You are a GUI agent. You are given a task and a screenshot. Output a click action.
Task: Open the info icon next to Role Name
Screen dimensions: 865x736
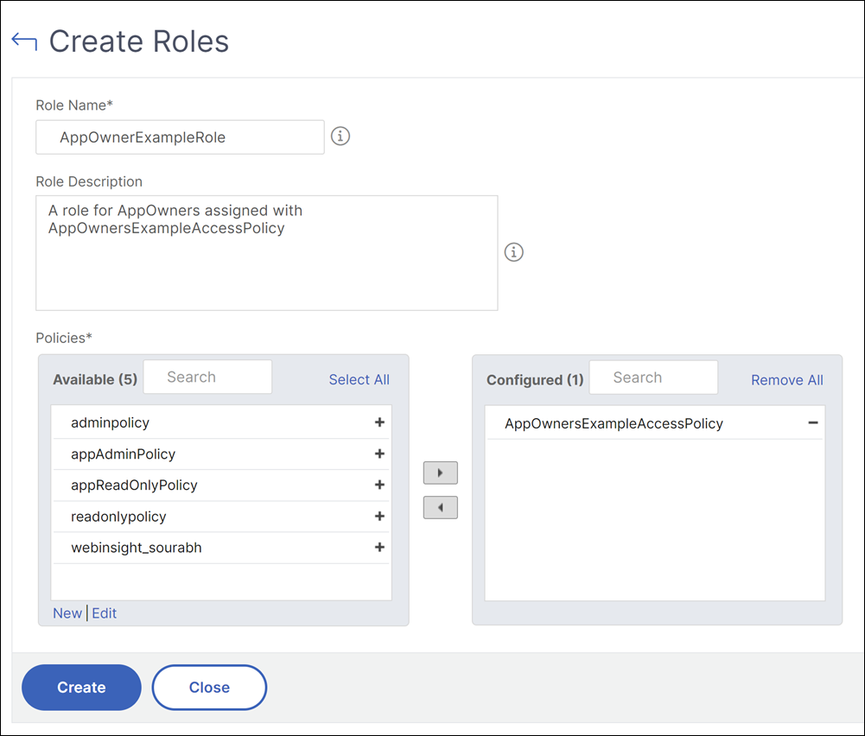(340, 136)
